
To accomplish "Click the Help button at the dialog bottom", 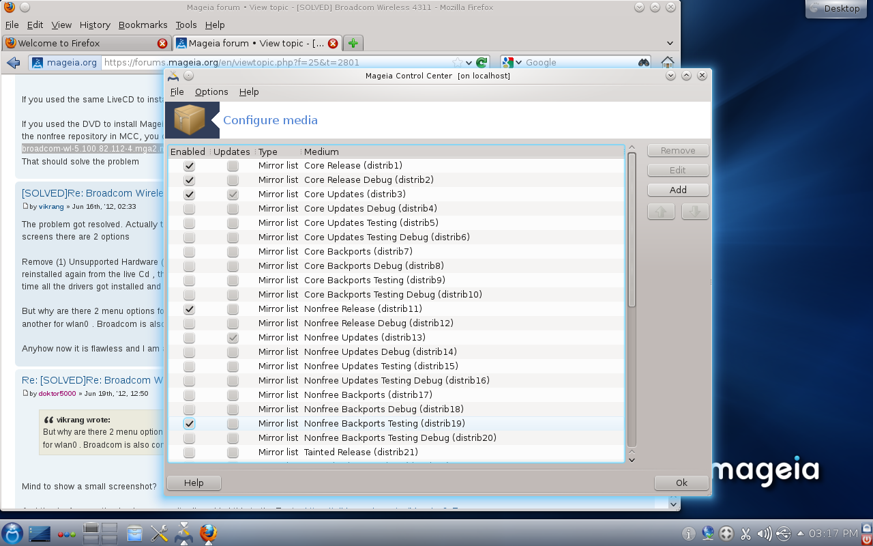I will click(194, 483).
